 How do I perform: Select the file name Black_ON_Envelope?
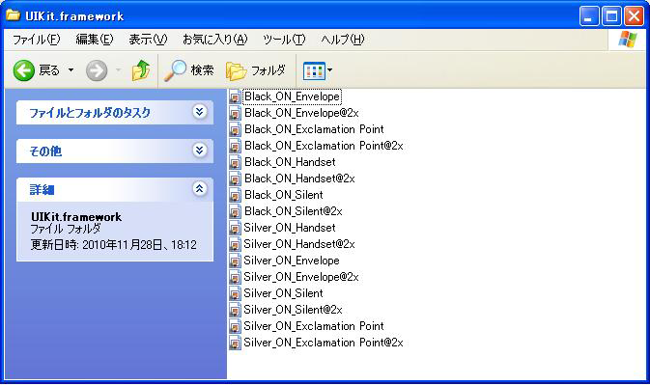point(292,96)
